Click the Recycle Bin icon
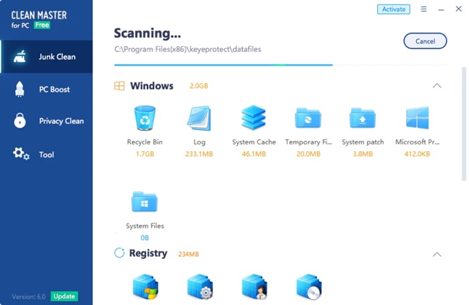 point(144,118)
